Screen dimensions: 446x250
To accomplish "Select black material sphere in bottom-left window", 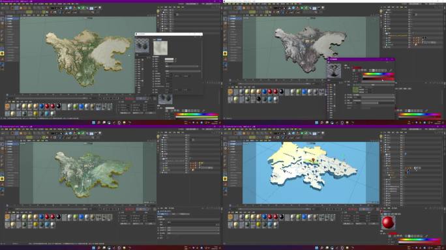I will pyautogui.click(x=58, y=217).
